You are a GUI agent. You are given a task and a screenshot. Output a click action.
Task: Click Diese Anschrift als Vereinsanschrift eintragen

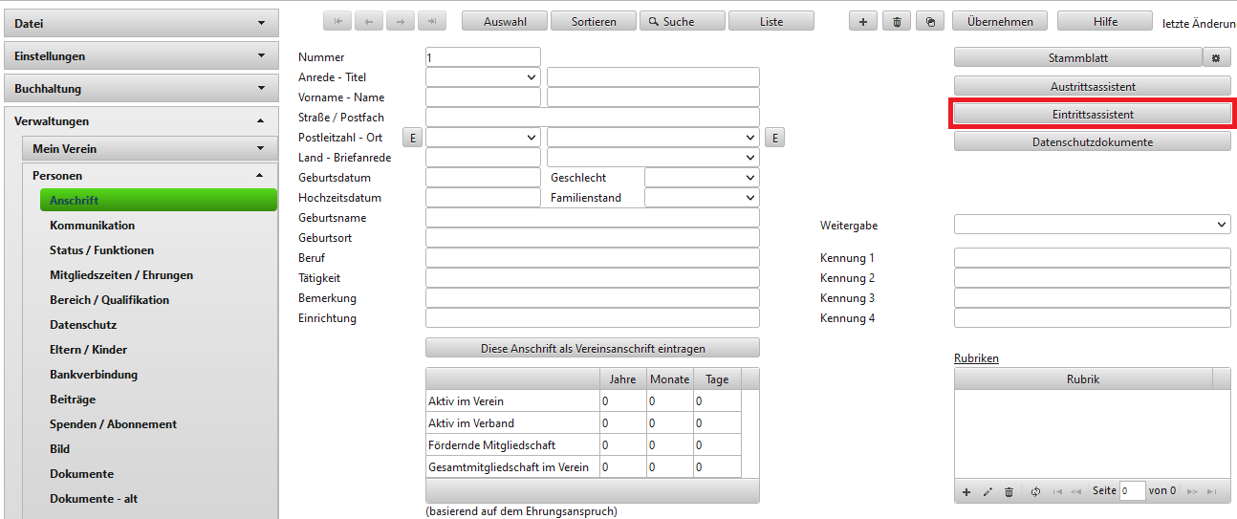593,348
